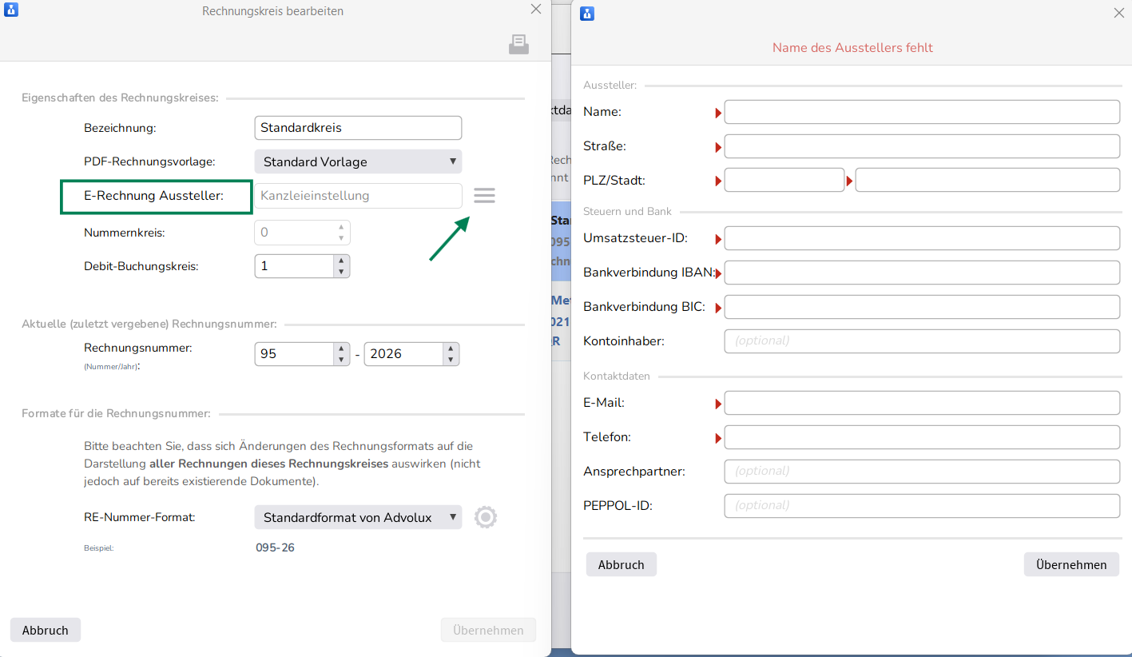Increment the Rechnungsnummer number spinner

click(341, 348)
